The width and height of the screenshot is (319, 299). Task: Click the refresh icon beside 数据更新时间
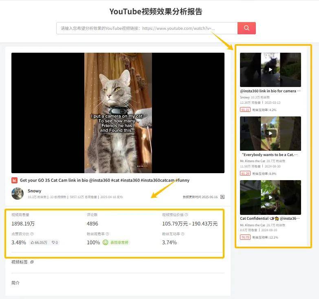click(x=222, y=197)
